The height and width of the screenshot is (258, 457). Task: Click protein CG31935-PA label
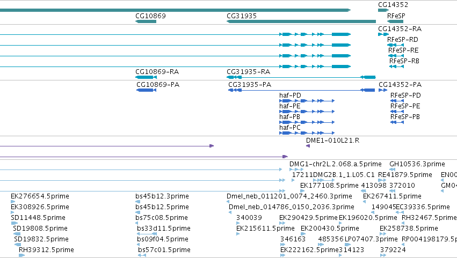tap(250, 85)
